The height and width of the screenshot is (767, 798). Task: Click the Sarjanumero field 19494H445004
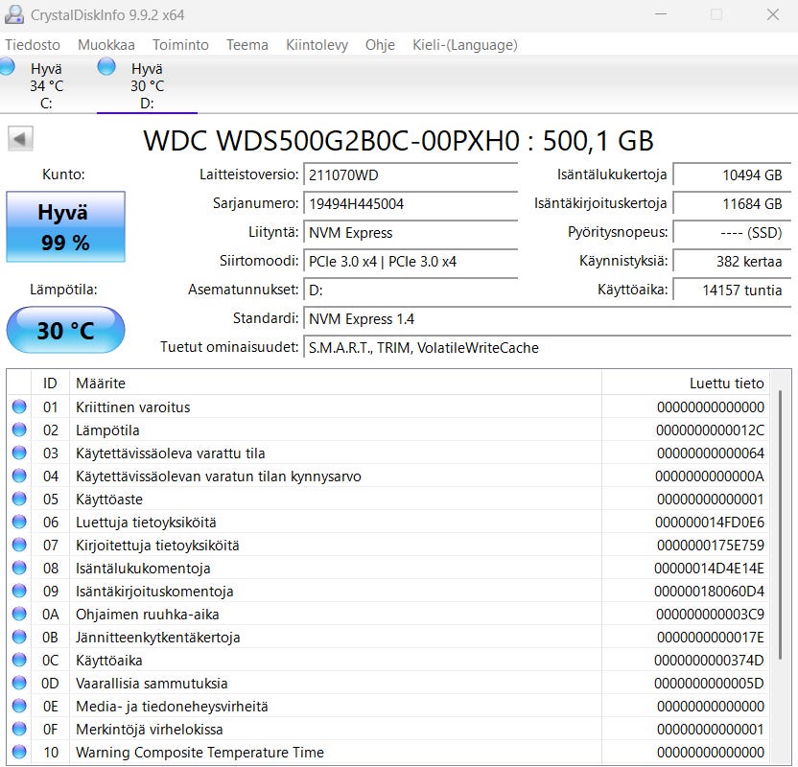tap(411, 204)
